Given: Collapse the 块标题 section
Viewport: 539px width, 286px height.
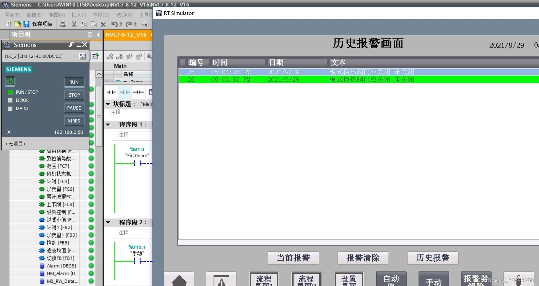Looking at the screenshot, I should tap(108, 104).
